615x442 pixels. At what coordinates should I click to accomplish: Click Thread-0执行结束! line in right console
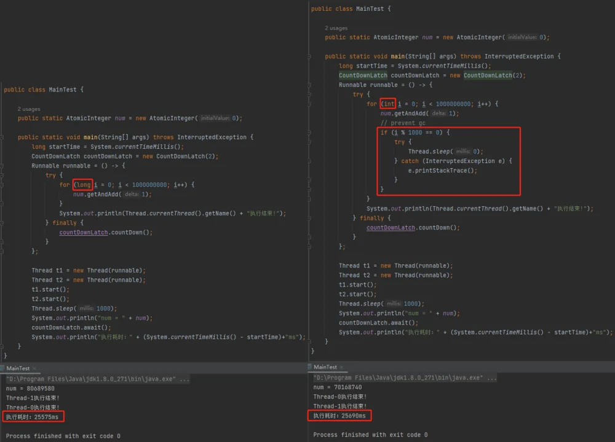[x=339, y=397]
